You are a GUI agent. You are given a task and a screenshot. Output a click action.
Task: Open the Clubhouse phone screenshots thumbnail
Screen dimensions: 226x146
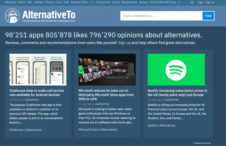pos(38,70)
